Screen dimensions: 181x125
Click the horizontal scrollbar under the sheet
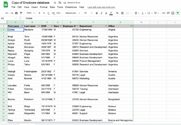[x=61, y=122]
